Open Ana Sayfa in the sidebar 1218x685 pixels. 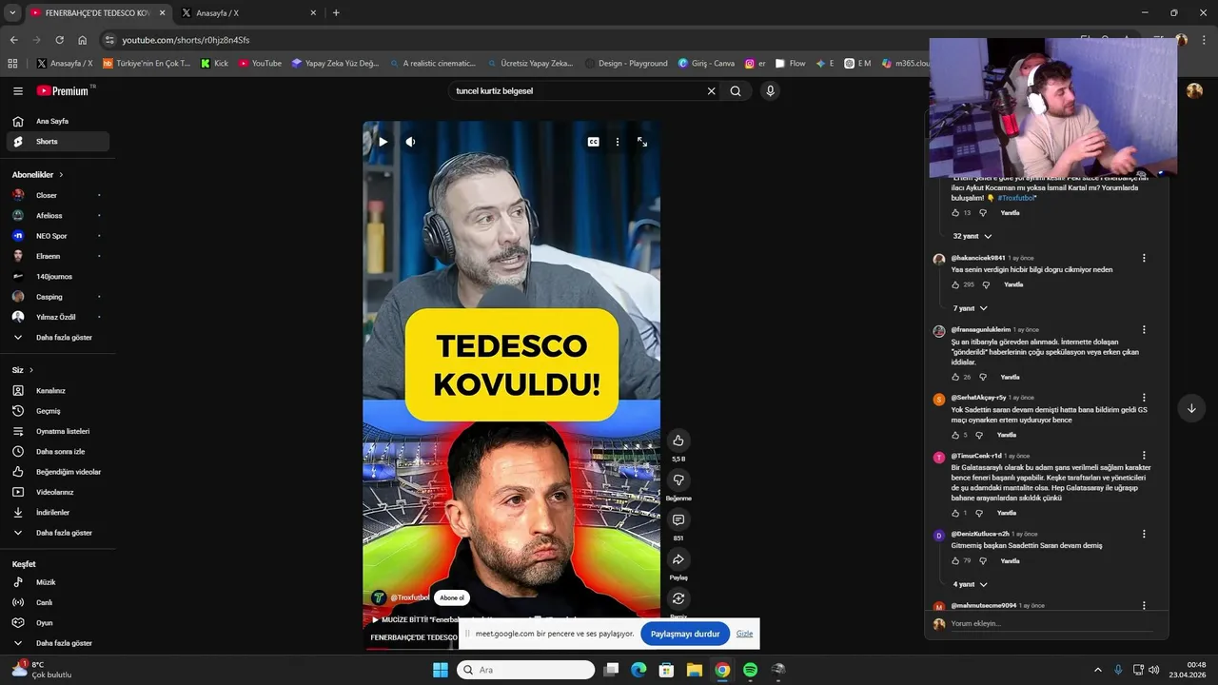coord(59,122)
